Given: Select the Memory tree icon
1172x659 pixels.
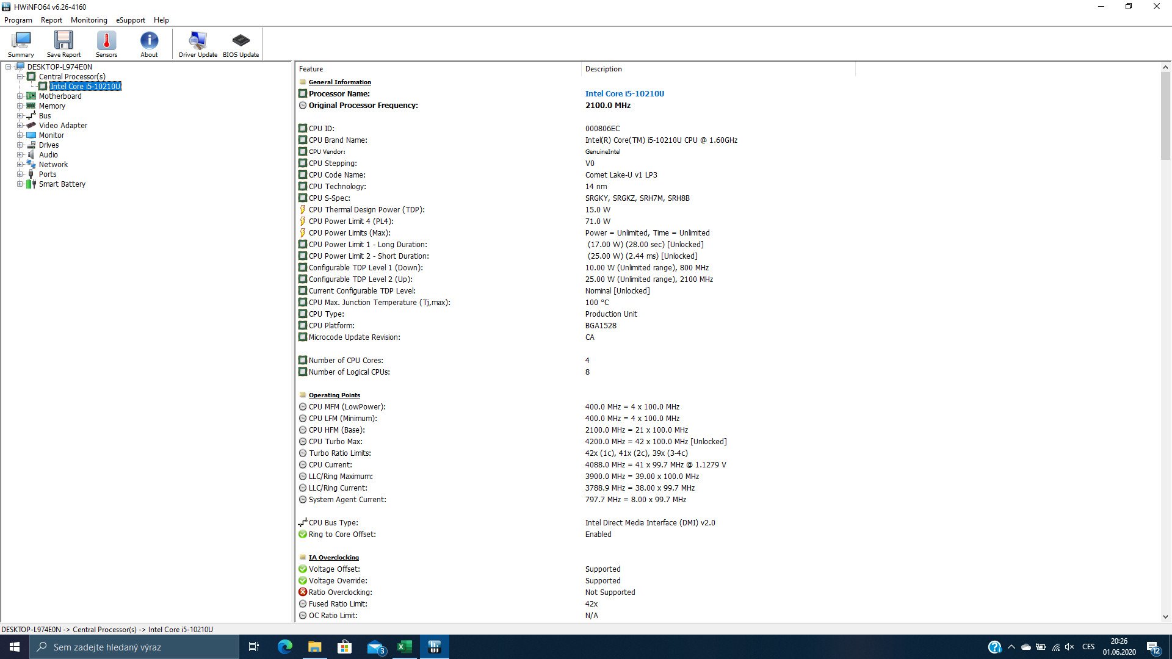Looking at the screenshot, I should click(x=31, y=106).
